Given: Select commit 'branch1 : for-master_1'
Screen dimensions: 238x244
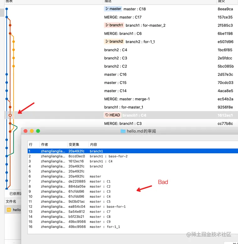Looking at the screenshot, I should click(x=124, y=107).
